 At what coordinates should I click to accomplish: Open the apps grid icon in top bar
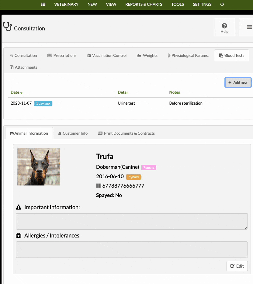pyautogui.click(x=43, y=4)
